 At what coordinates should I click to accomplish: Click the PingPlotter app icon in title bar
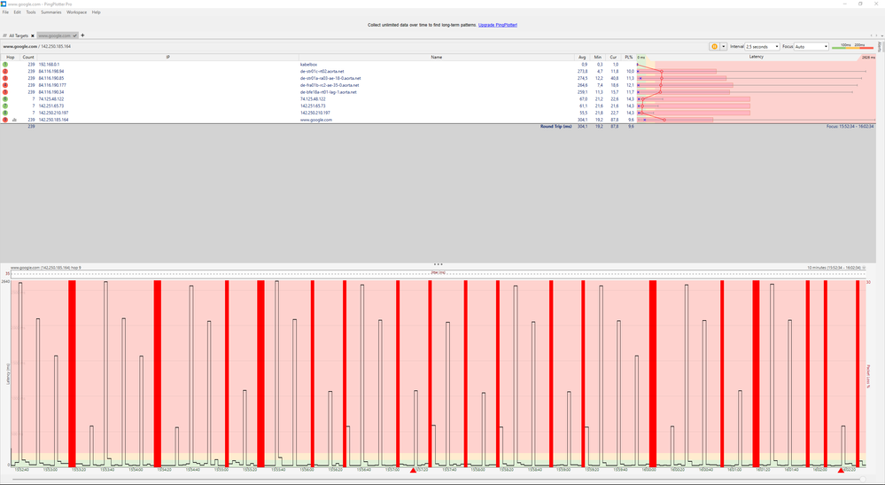tap(4, 4)
